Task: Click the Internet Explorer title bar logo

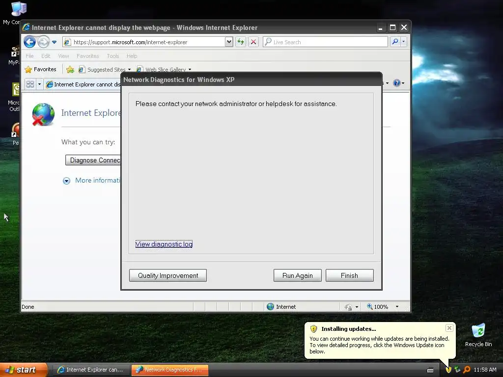Action: click(27, 27)
